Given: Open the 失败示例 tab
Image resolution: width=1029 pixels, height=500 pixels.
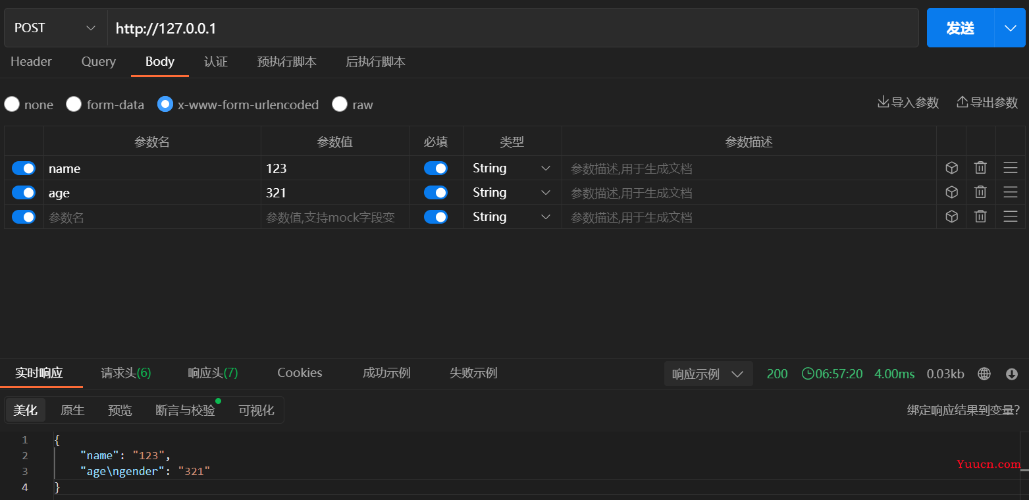Looking at the screenshot, I should (473, 373).
